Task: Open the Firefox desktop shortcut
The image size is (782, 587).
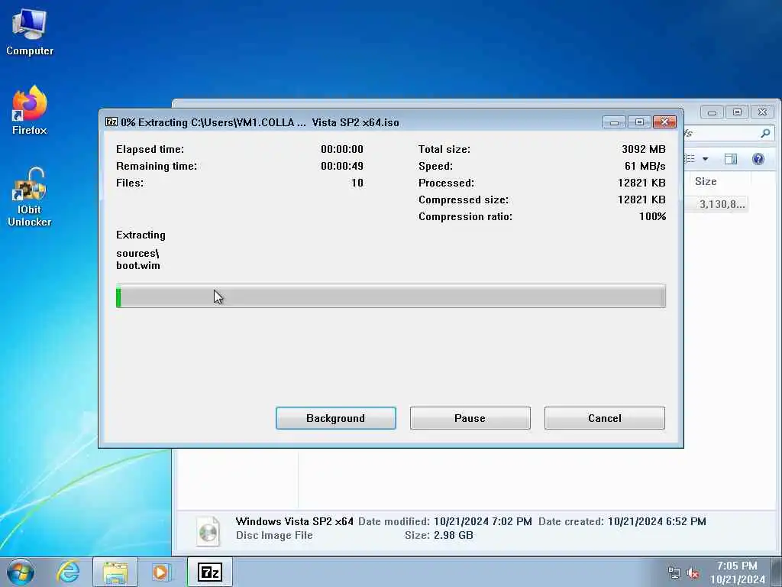Action: (x=30, y=110)
